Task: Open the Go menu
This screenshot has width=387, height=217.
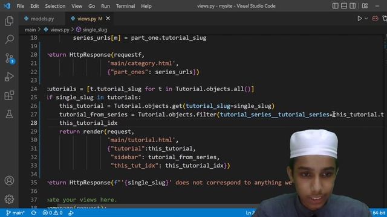Action: 91,6
